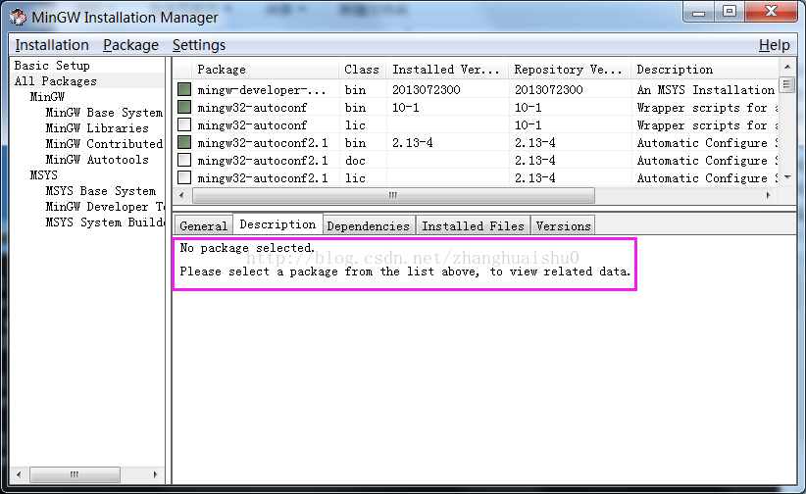The height and width of the screenshot is (494, 806).
Task: Minimize the MinGW Installation Manager window
Action: click(x=699, y=12)
